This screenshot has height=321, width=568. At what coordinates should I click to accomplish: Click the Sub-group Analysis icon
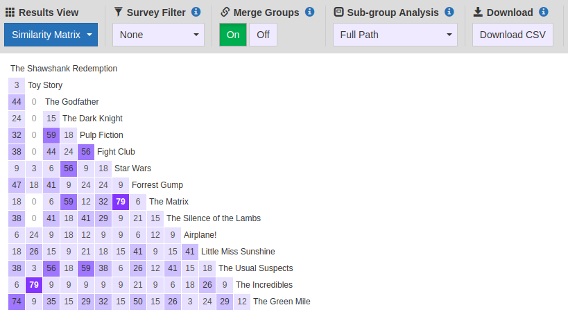click(x=338, y=12)
